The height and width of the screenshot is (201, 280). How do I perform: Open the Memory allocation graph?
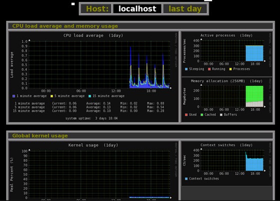tap(226, 100)
